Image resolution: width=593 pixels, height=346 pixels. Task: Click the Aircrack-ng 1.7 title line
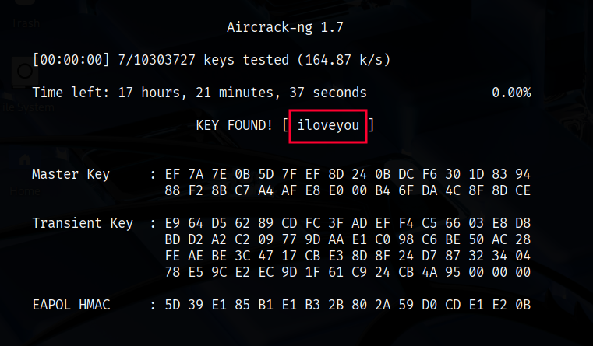pos(285,28)
